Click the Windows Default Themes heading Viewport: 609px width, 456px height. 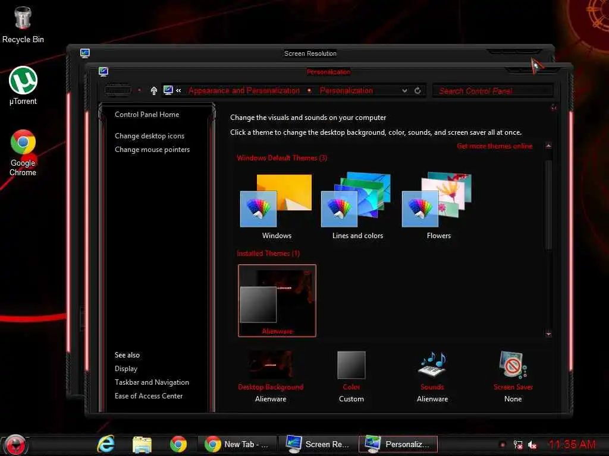coord(282,158)
